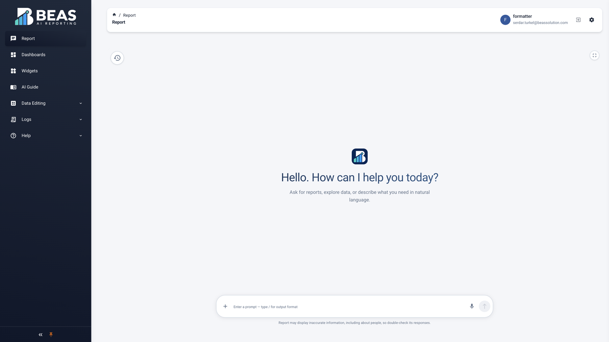Click the home icon in breadcrumb
This screenshot has height=342, width=609.
pyautogui.click(x=114, y=15)
